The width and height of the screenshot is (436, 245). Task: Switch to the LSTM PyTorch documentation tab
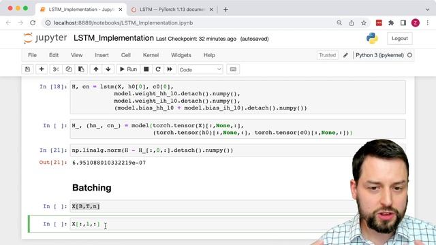172,10
